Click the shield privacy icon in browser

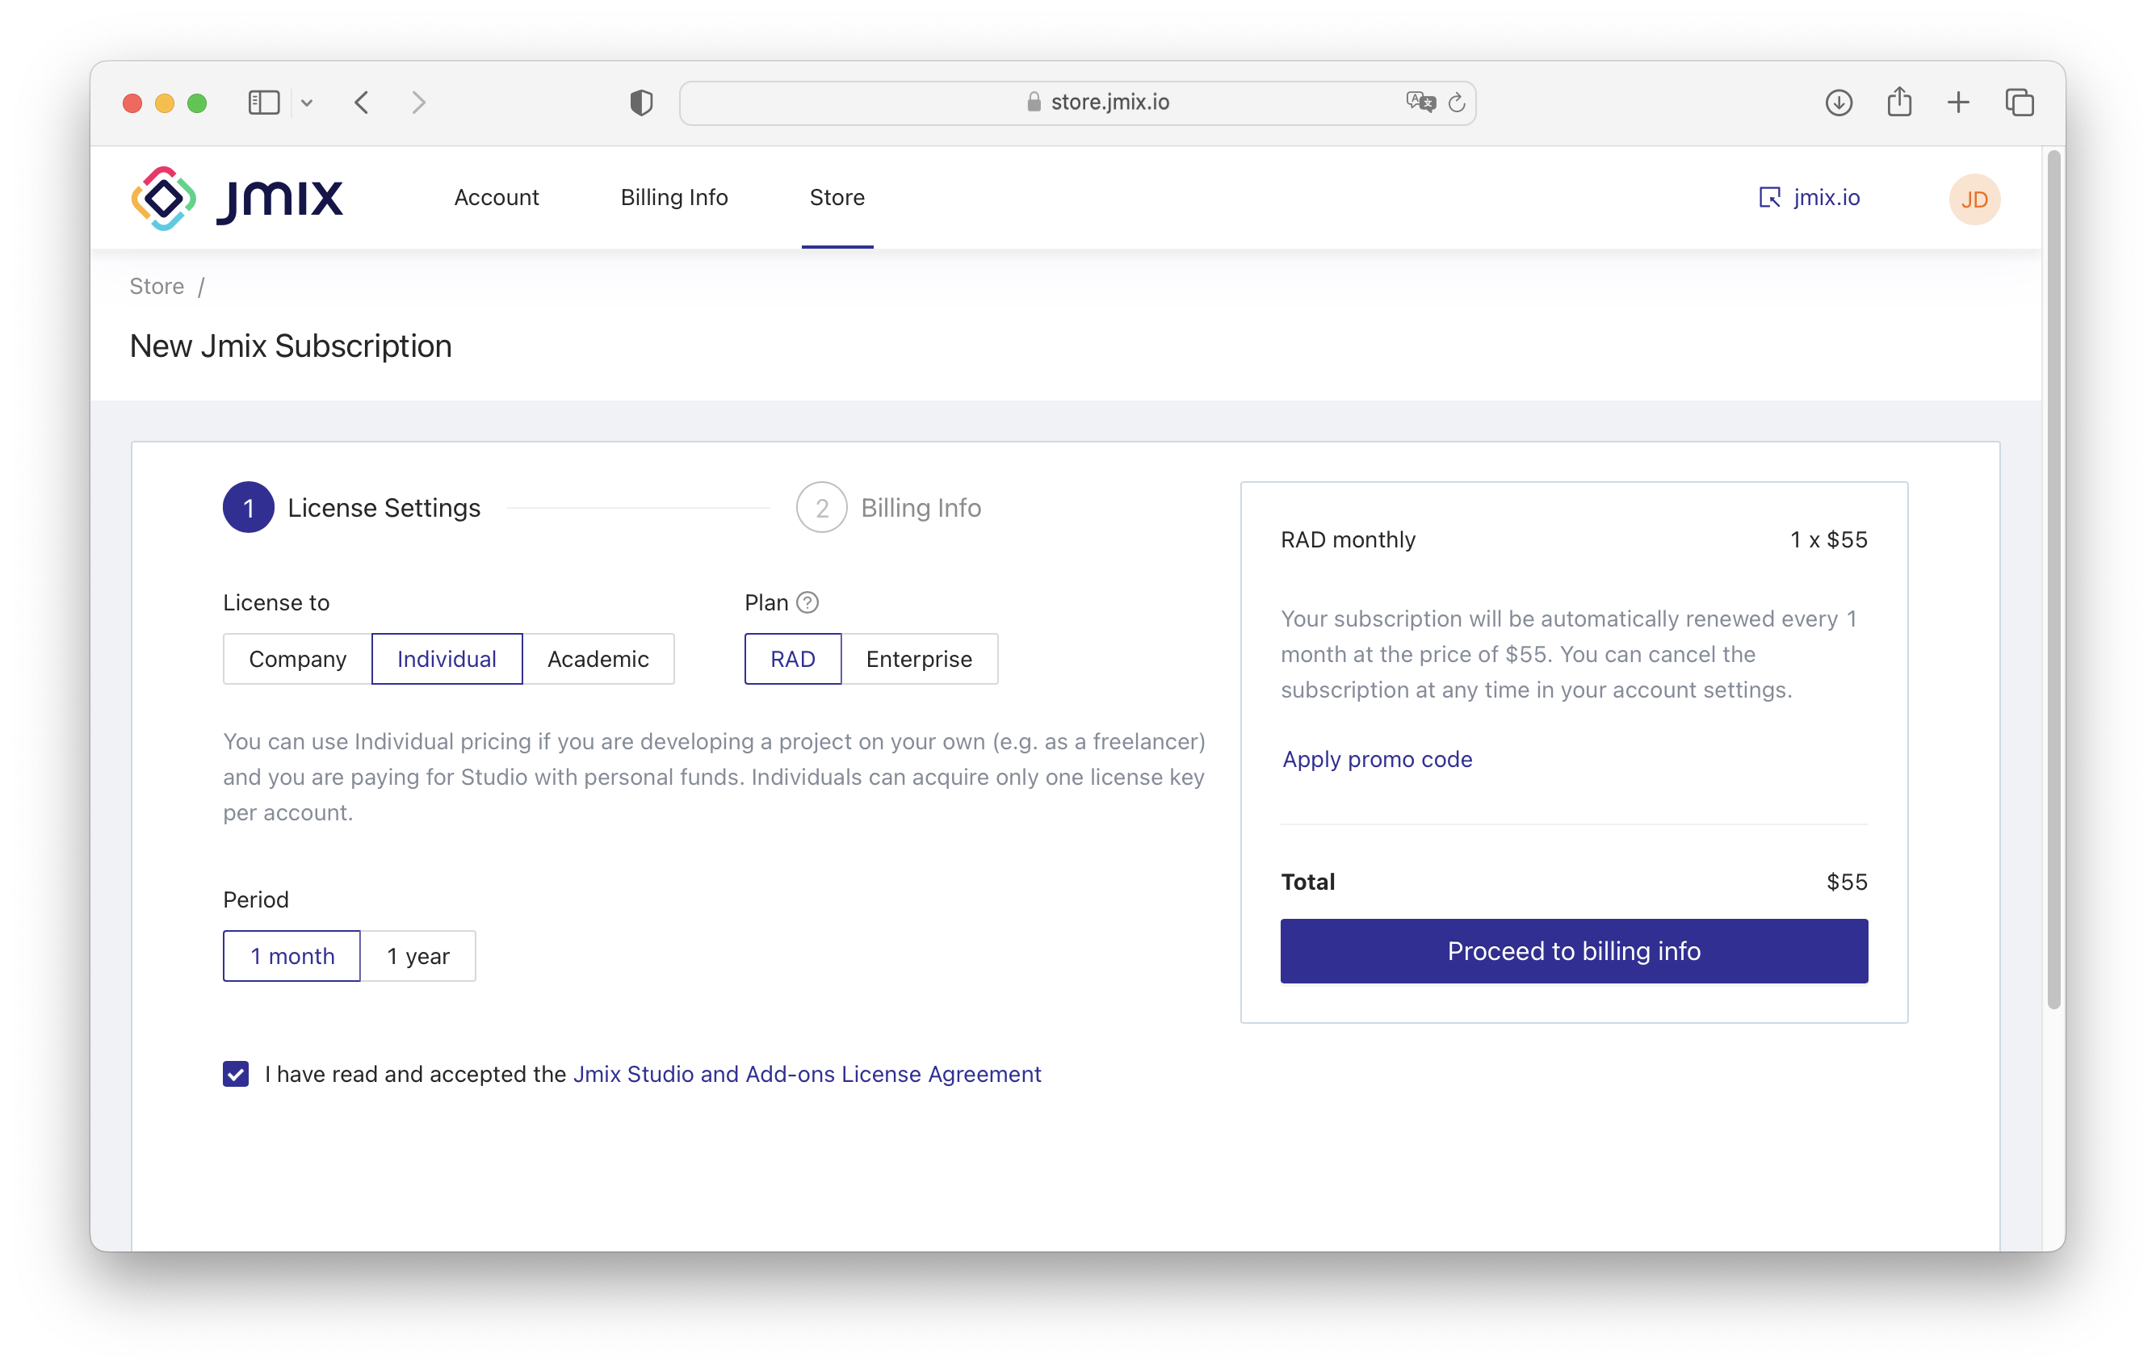point(641,100)
